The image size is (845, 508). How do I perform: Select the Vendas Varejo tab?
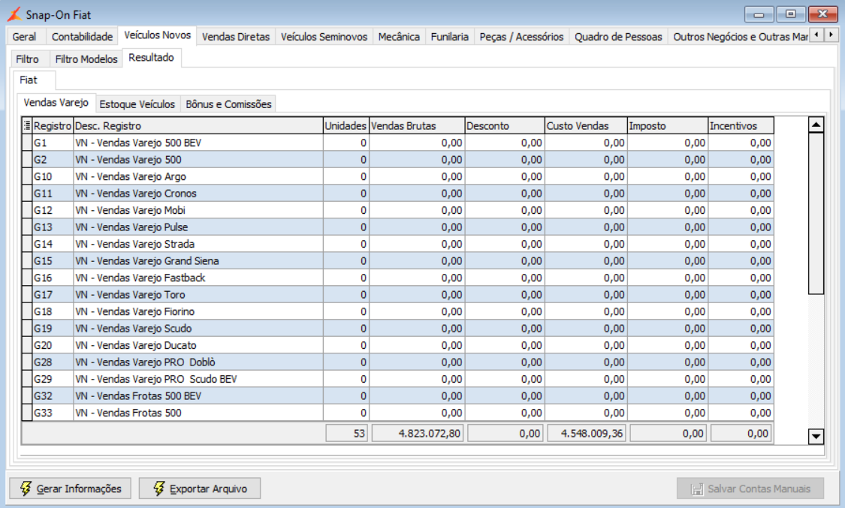point(56,102)
